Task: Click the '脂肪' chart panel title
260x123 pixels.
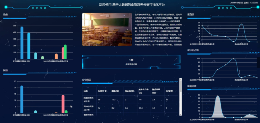Action: pyautogui.click(x=5, y=70)
